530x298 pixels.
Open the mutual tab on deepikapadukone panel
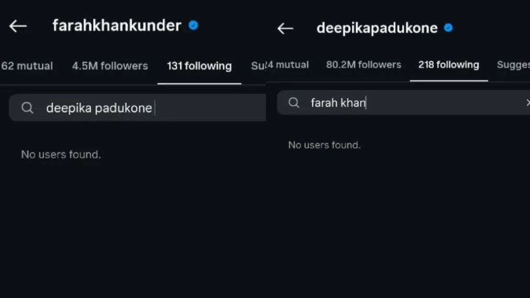288,64
